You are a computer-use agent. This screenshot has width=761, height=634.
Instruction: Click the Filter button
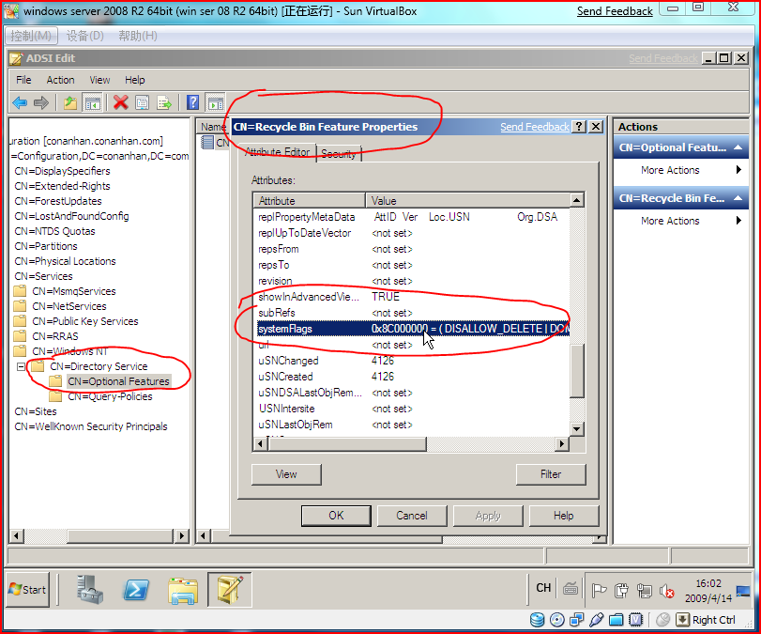pyautogui.click(x=551, y=474)
